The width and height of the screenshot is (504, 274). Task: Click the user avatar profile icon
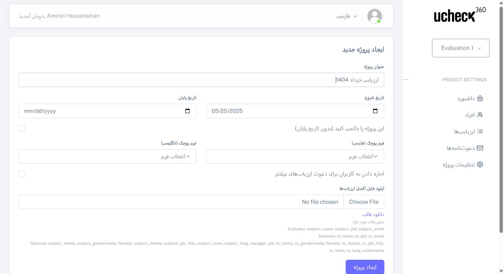click(x=374, y=16)
